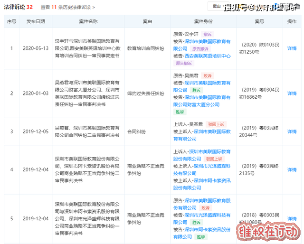Screen dimensions: 304x244
Task: Open 深圳市美联国际教育有限公司财富大厦分公司 defendant link in row 2
Action: click(201, 101)
